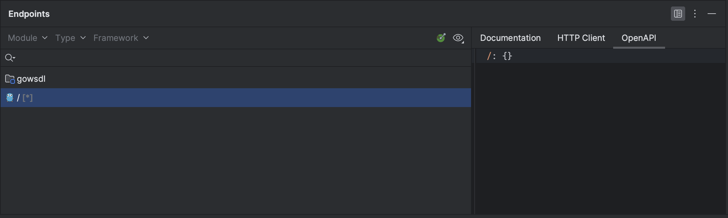728x218 pixels.
Task: Click inside the endpoints search field
Action: 130,57
